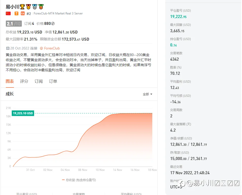The height and width of the screenshot is (195, 242).
Task: Open the 图表 tab
Action: point(10,81)
